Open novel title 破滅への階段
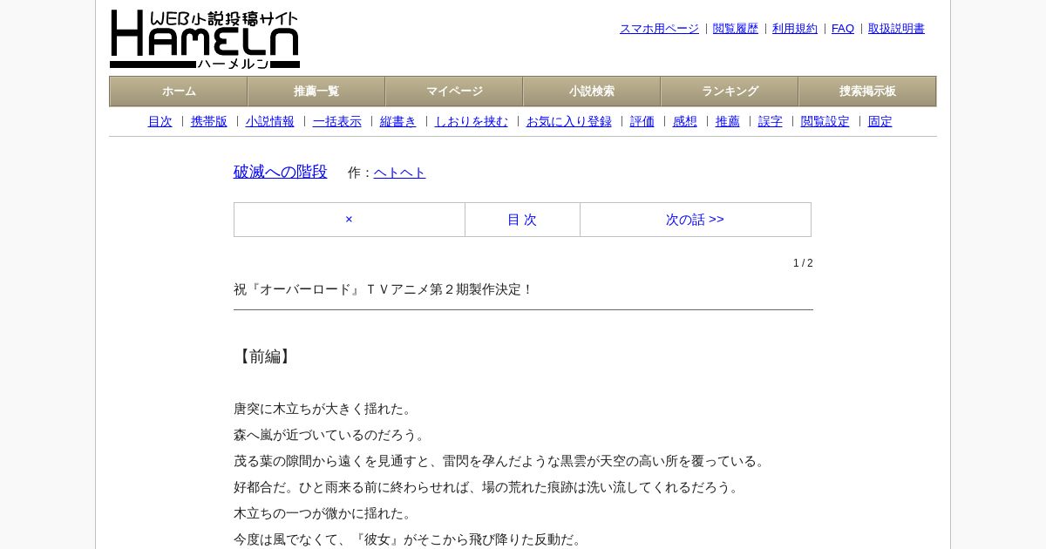Screen dimensions: 1046x549 coord(281,172)
